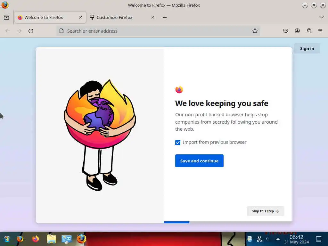Switch to the Customize Firefox tab
This screenshot has height=246, width=328.
123,17
